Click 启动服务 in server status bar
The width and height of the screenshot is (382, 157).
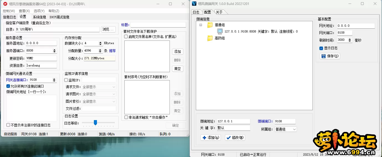(x=11, y=134)
